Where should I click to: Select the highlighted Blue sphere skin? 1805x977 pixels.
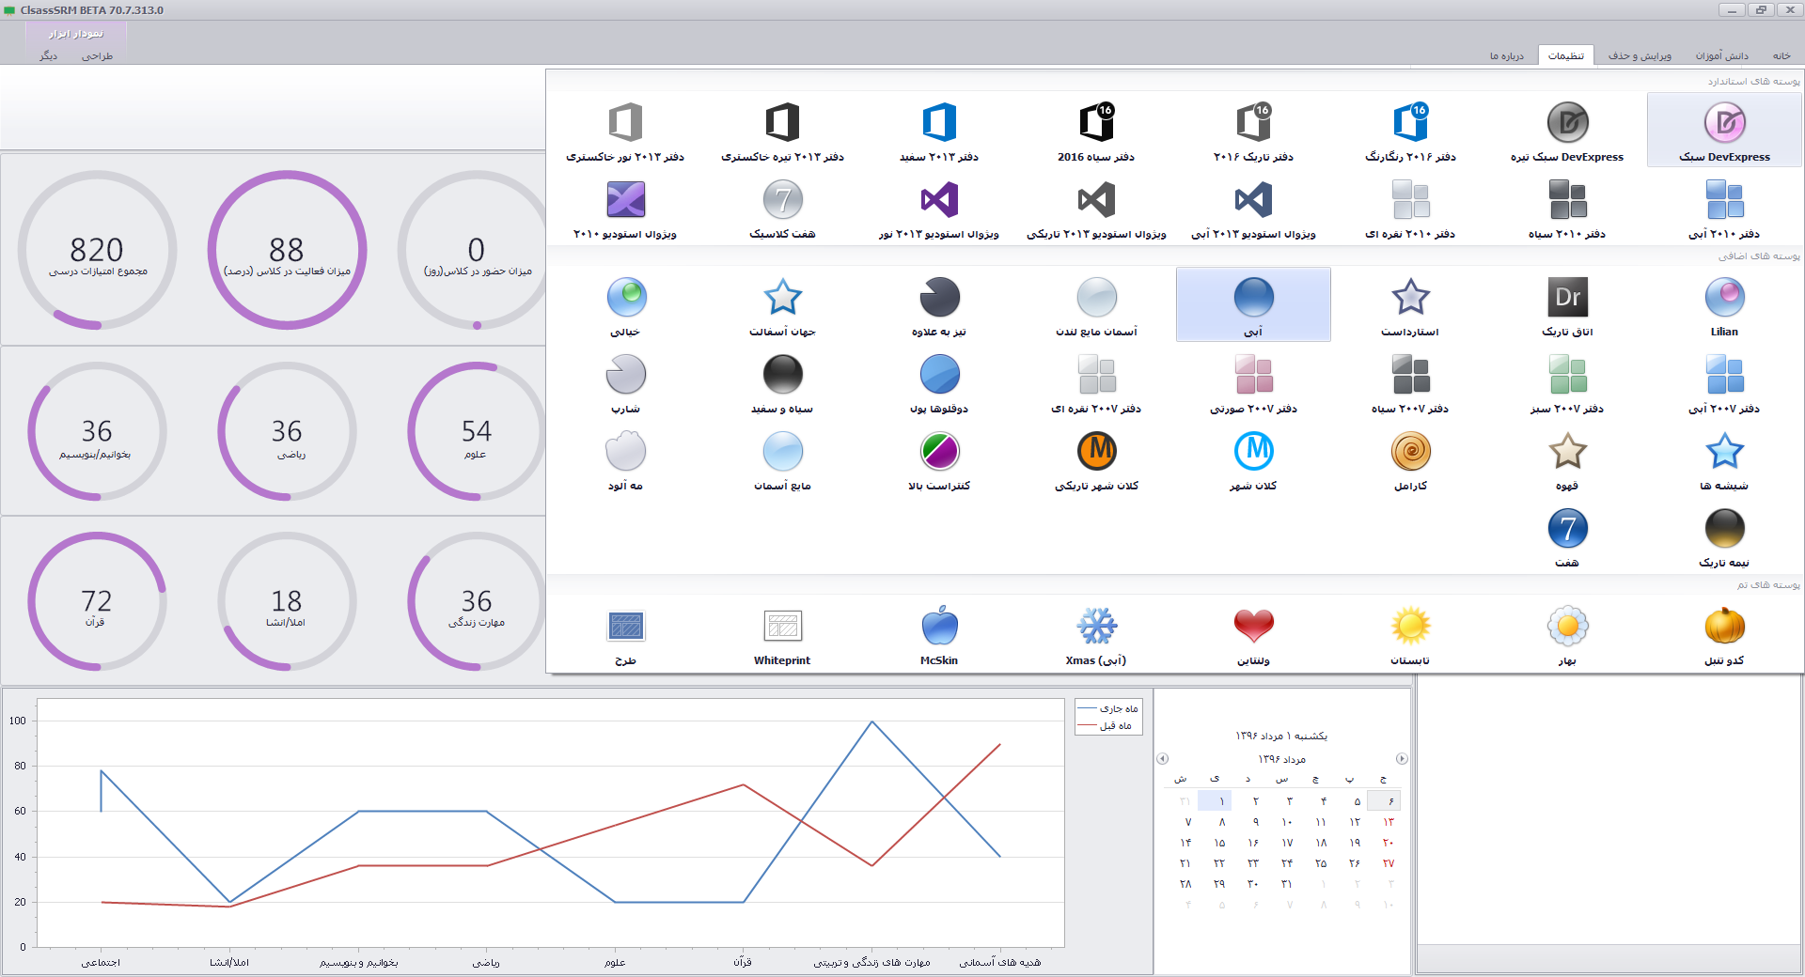(1253, 305)
